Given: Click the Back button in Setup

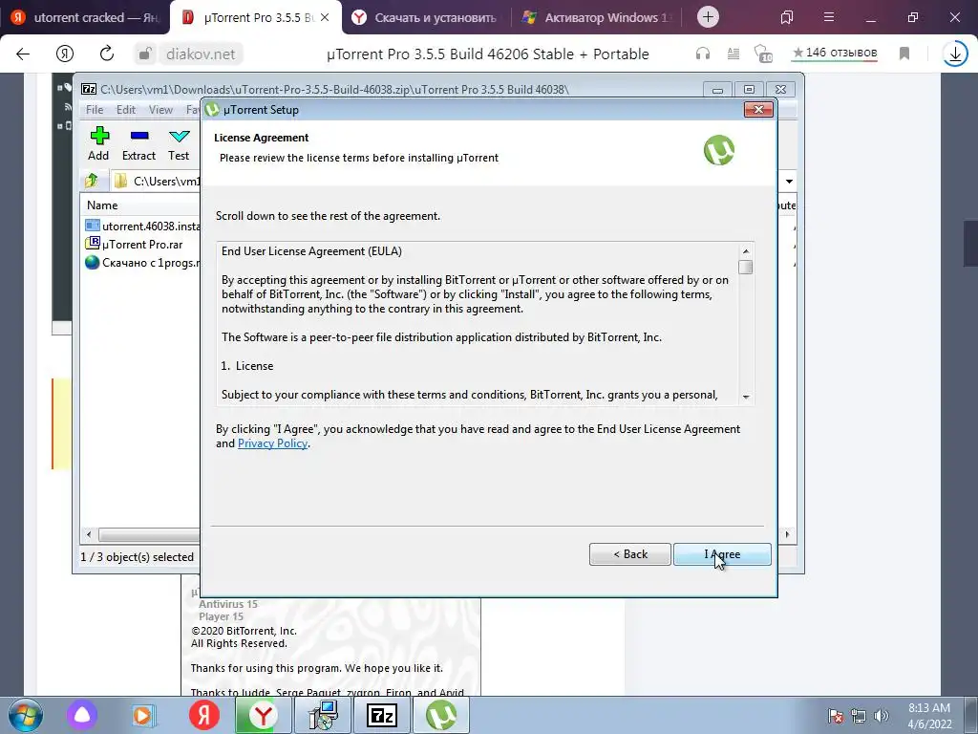Looking at the screenshot, I should (x=630, y=554).
